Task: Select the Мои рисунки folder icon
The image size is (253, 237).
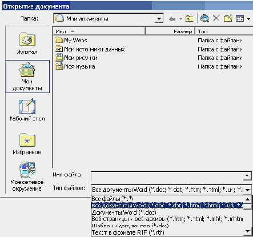Action: 59,58
